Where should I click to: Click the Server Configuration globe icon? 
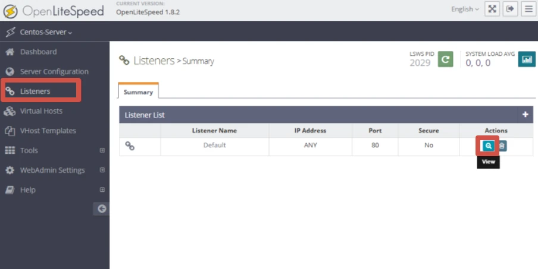point(10,71)
